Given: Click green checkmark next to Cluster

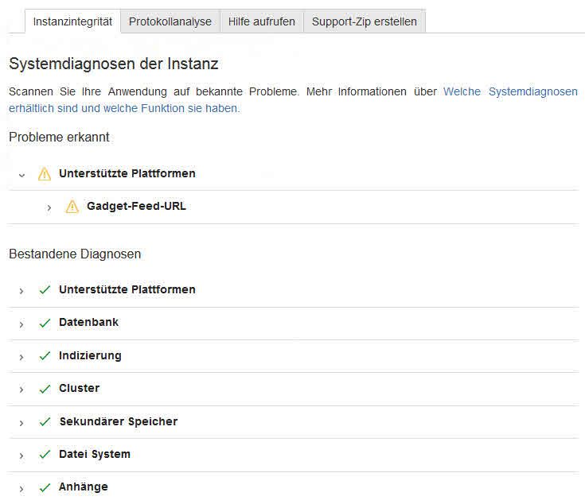Looking at the screenshot, I should coord(45,389).
